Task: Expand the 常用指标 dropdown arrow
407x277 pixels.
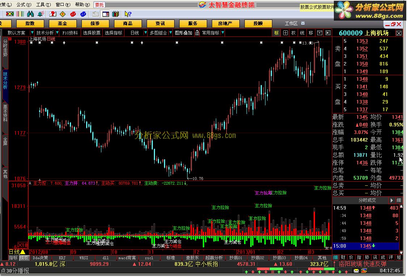Action: coord(223,33)
